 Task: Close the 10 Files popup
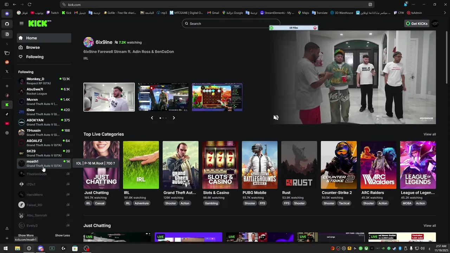(315, 28)
